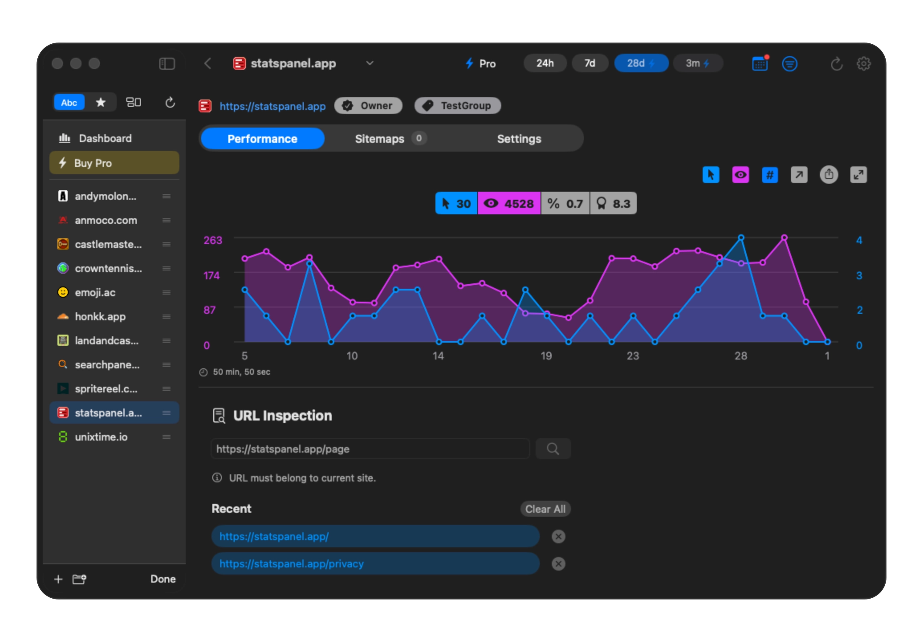Toggle the CTR 0.7 percent metric
The width and height of the screenshot is (923, 642).
tap(565, 203)
